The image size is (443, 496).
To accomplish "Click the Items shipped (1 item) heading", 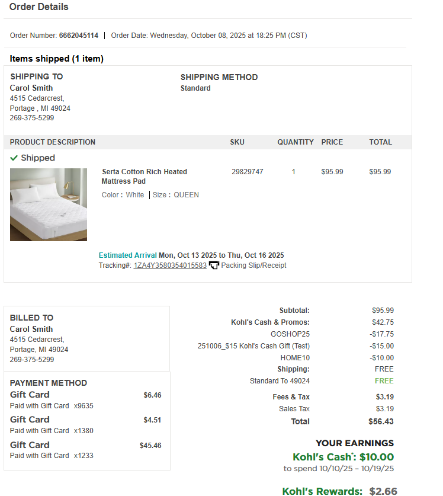I will [57, 59].
